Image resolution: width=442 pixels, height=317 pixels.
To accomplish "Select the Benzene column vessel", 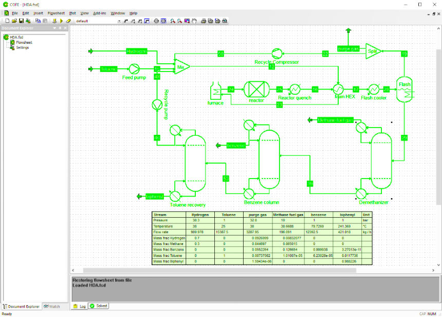I will 269,160.
